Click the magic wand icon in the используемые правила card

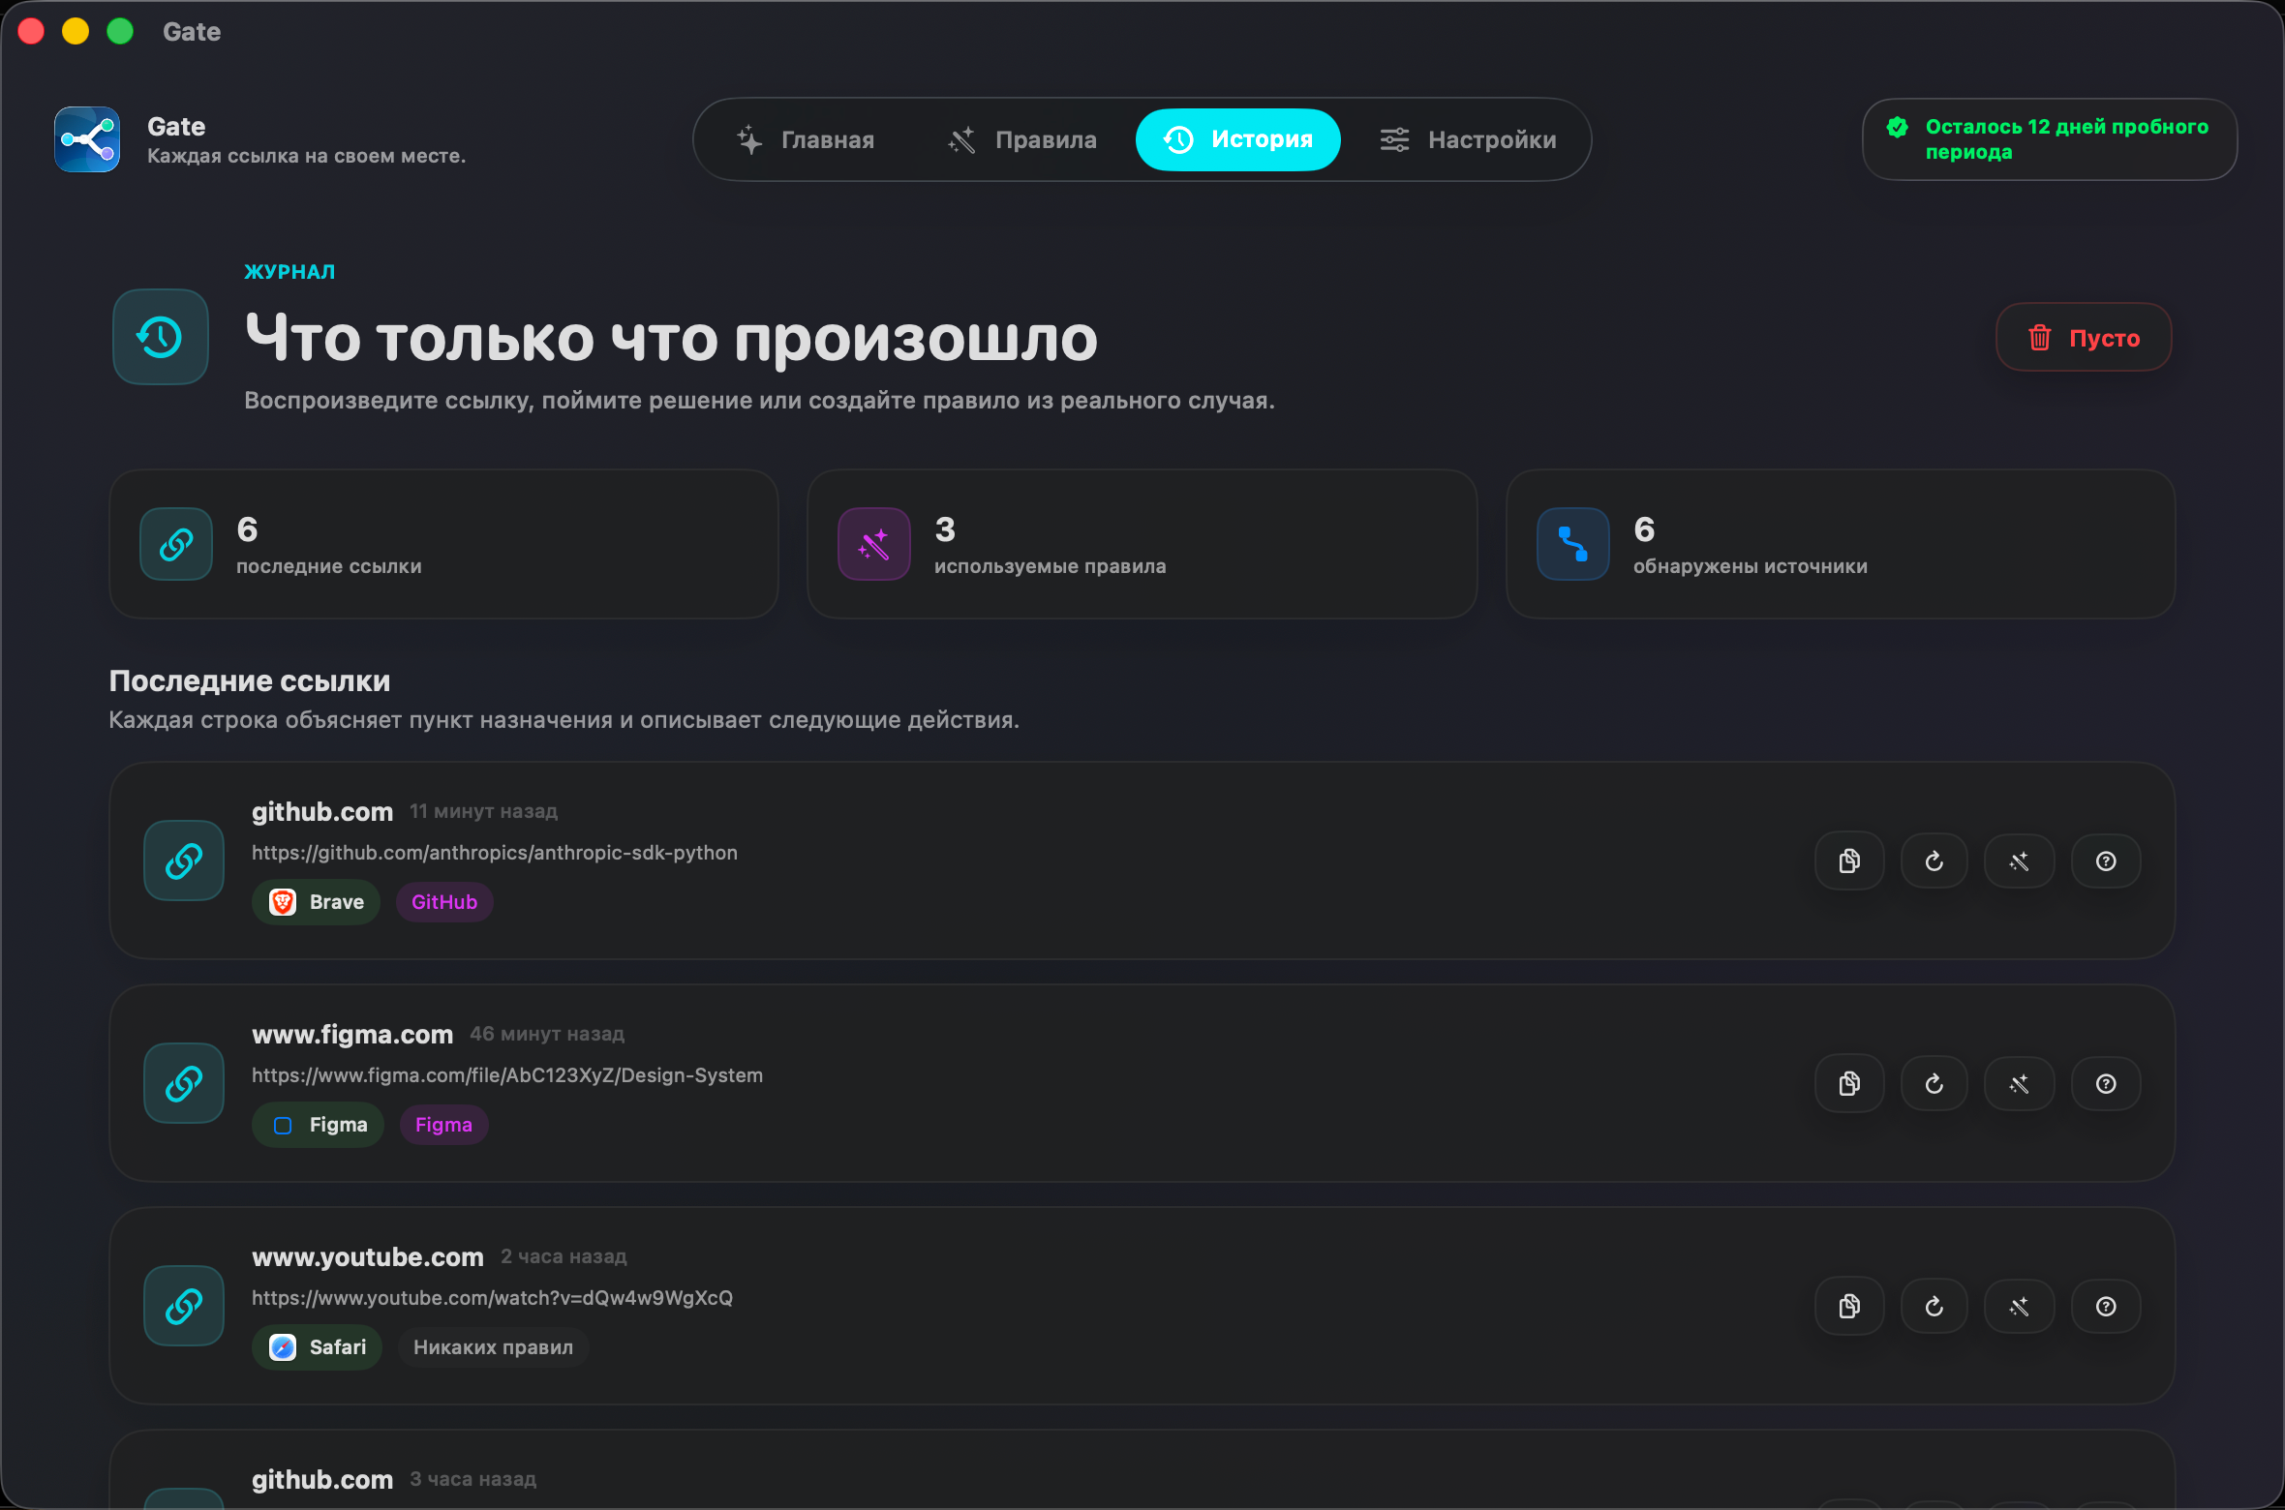pyautogui.click(x=874, y=544)
